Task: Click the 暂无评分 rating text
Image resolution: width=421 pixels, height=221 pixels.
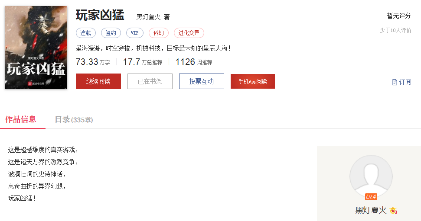Action: pyautogui.click(x=399, y=16)
